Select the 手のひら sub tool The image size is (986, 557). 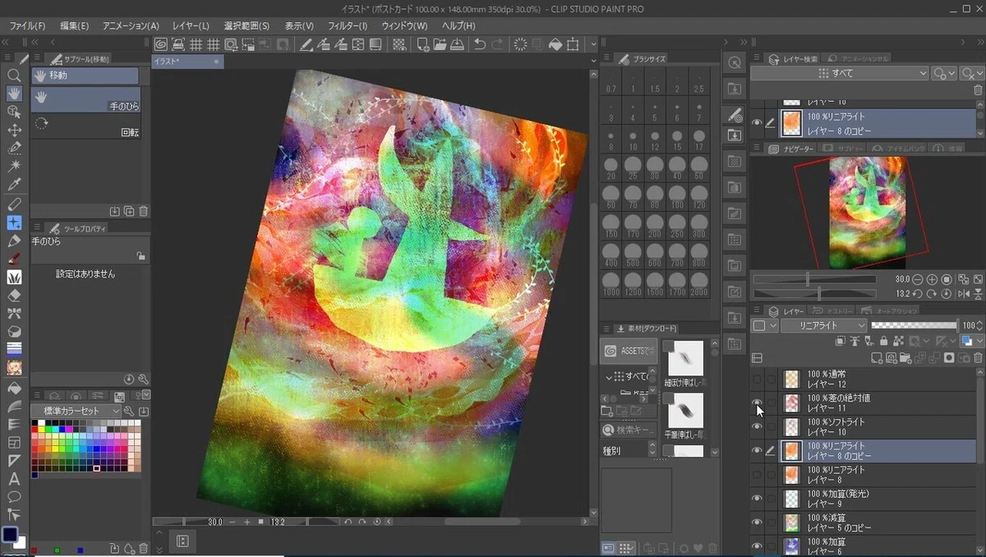[x=85, y=100]
